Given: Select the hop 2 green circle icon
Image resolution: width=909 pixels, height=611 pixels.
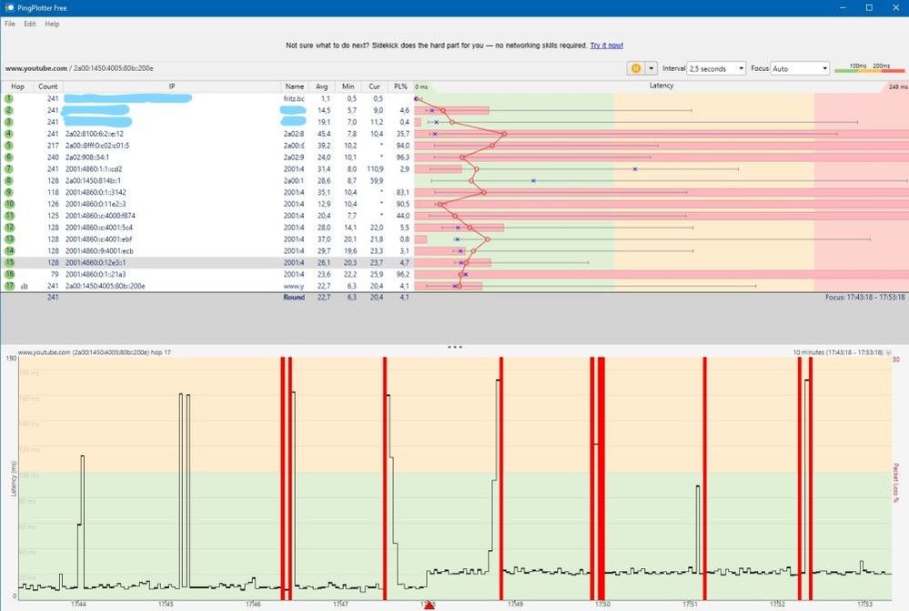Looking at the screenshot, I should [x=9, y=110].
